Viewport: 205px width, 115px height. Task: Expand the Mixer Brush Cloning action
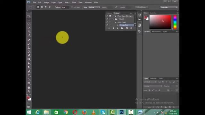coord(115,16)
